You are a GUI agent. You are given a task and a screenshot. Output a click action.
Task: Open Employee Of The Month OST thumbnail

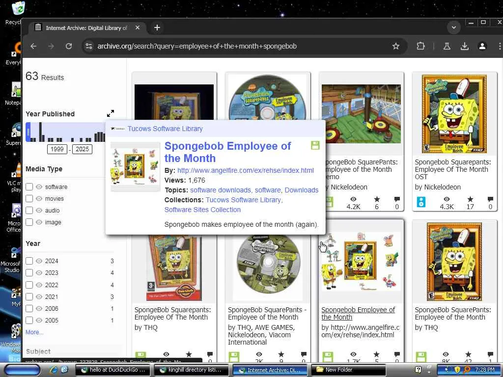click(454, 114)
